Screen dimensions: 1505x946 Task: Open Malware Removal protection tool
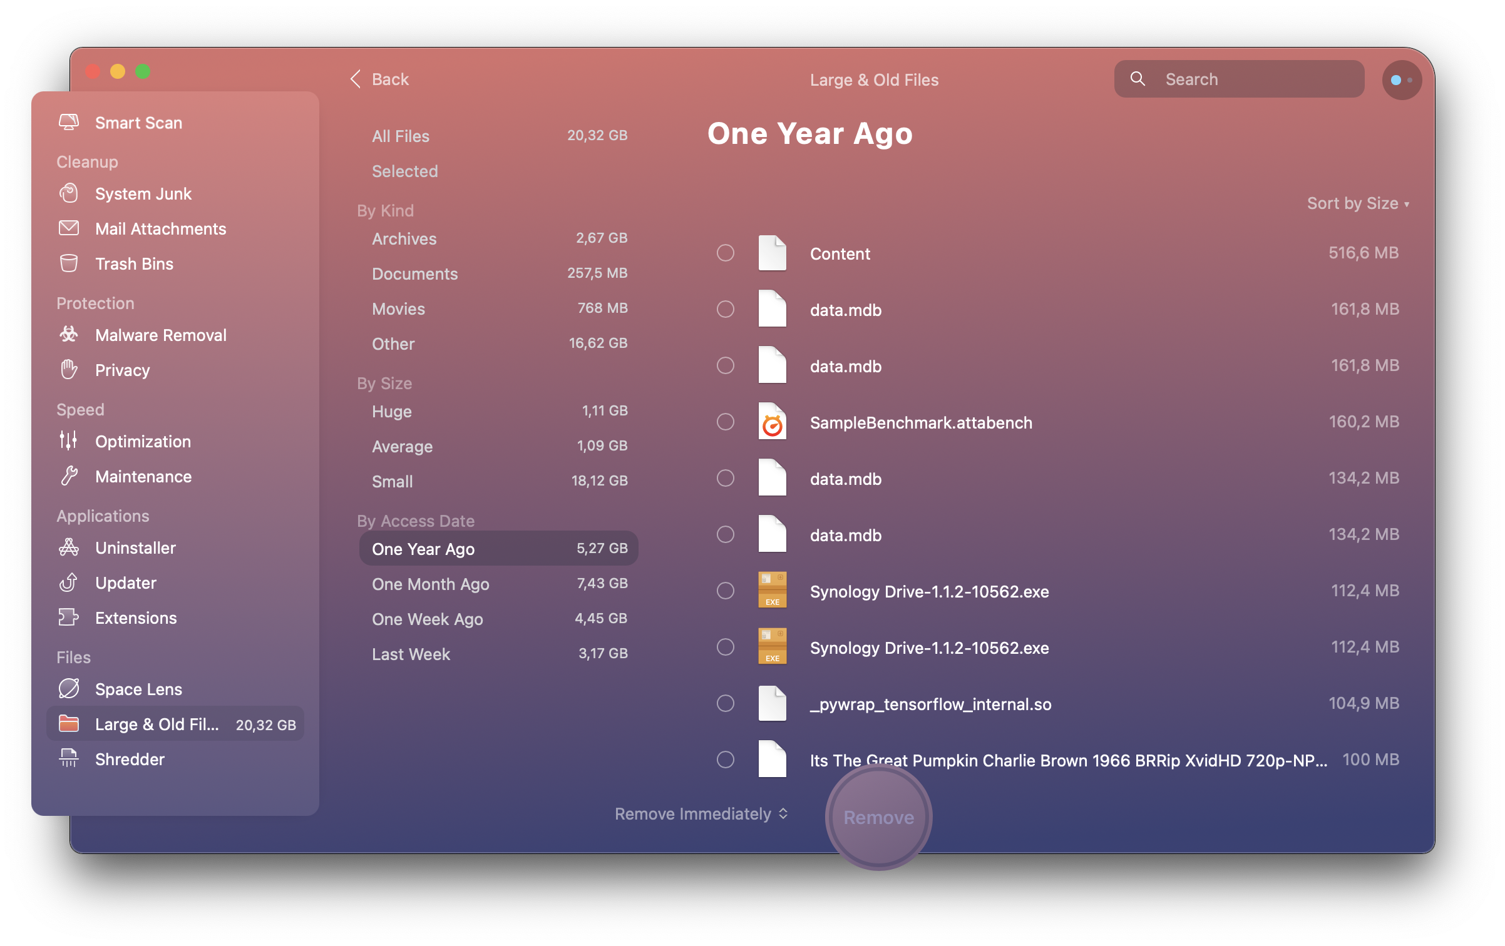[160, 335]
